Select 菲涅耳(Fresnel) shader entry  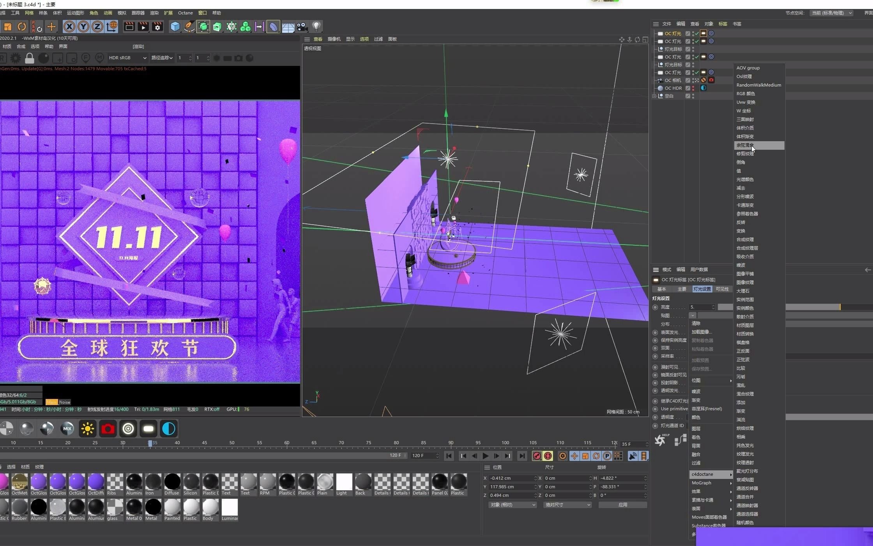tap(711, 409)
